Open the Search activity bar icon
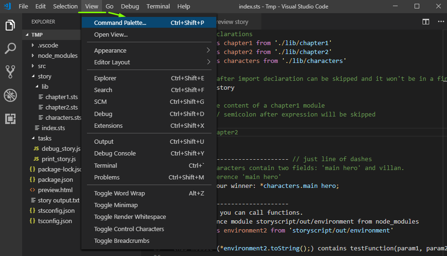The image size is (447, 256). 10,48
